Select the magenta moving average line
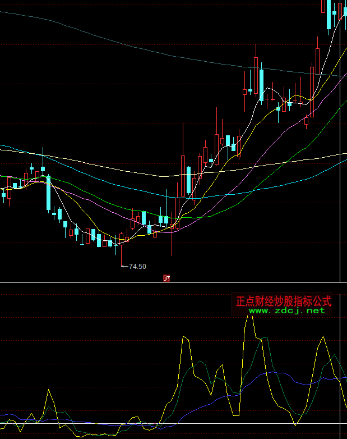The image size is (347, 439). pos(263,152)
